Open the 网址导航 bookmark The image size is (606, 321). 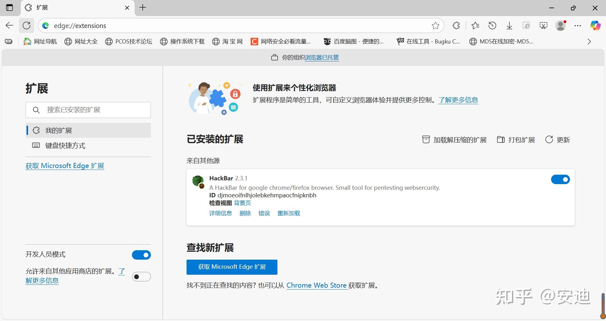40,42
